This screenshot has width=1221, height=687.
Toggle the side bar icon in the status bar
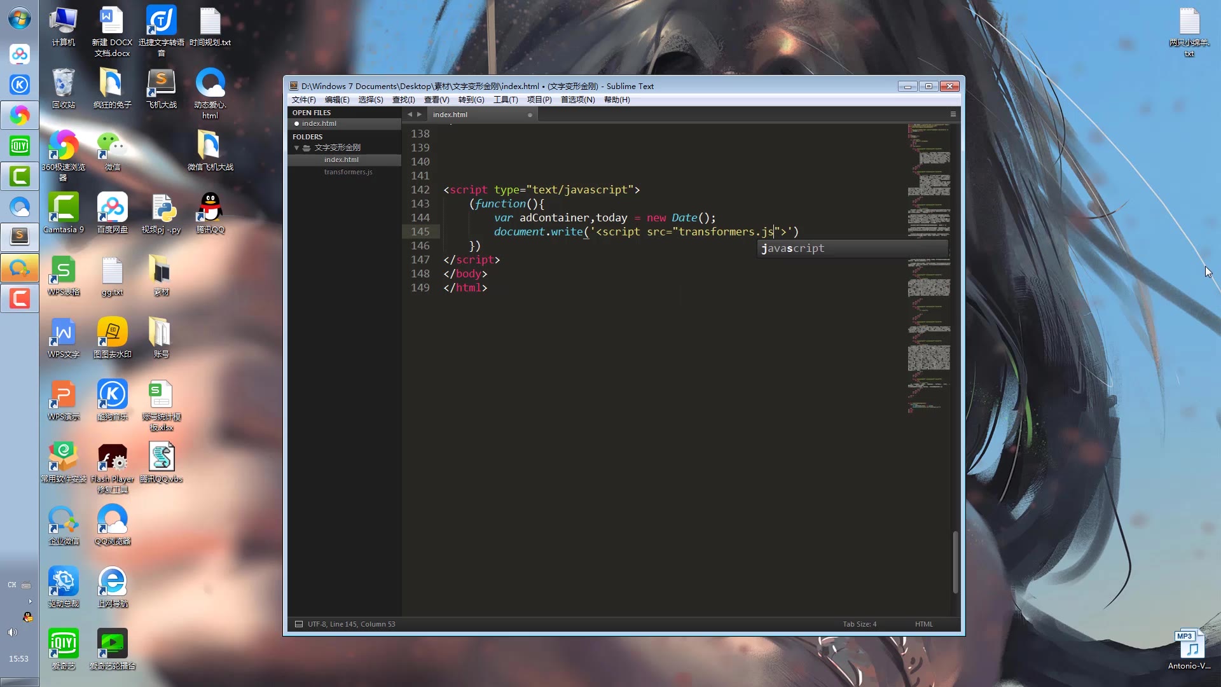click(x=298, y=624)
